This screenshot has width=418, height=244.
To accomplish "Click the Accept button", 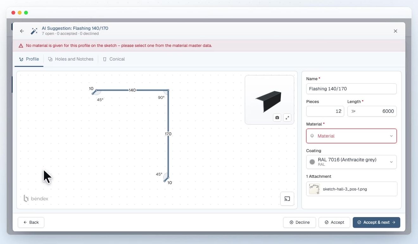I will pos(334,222).
